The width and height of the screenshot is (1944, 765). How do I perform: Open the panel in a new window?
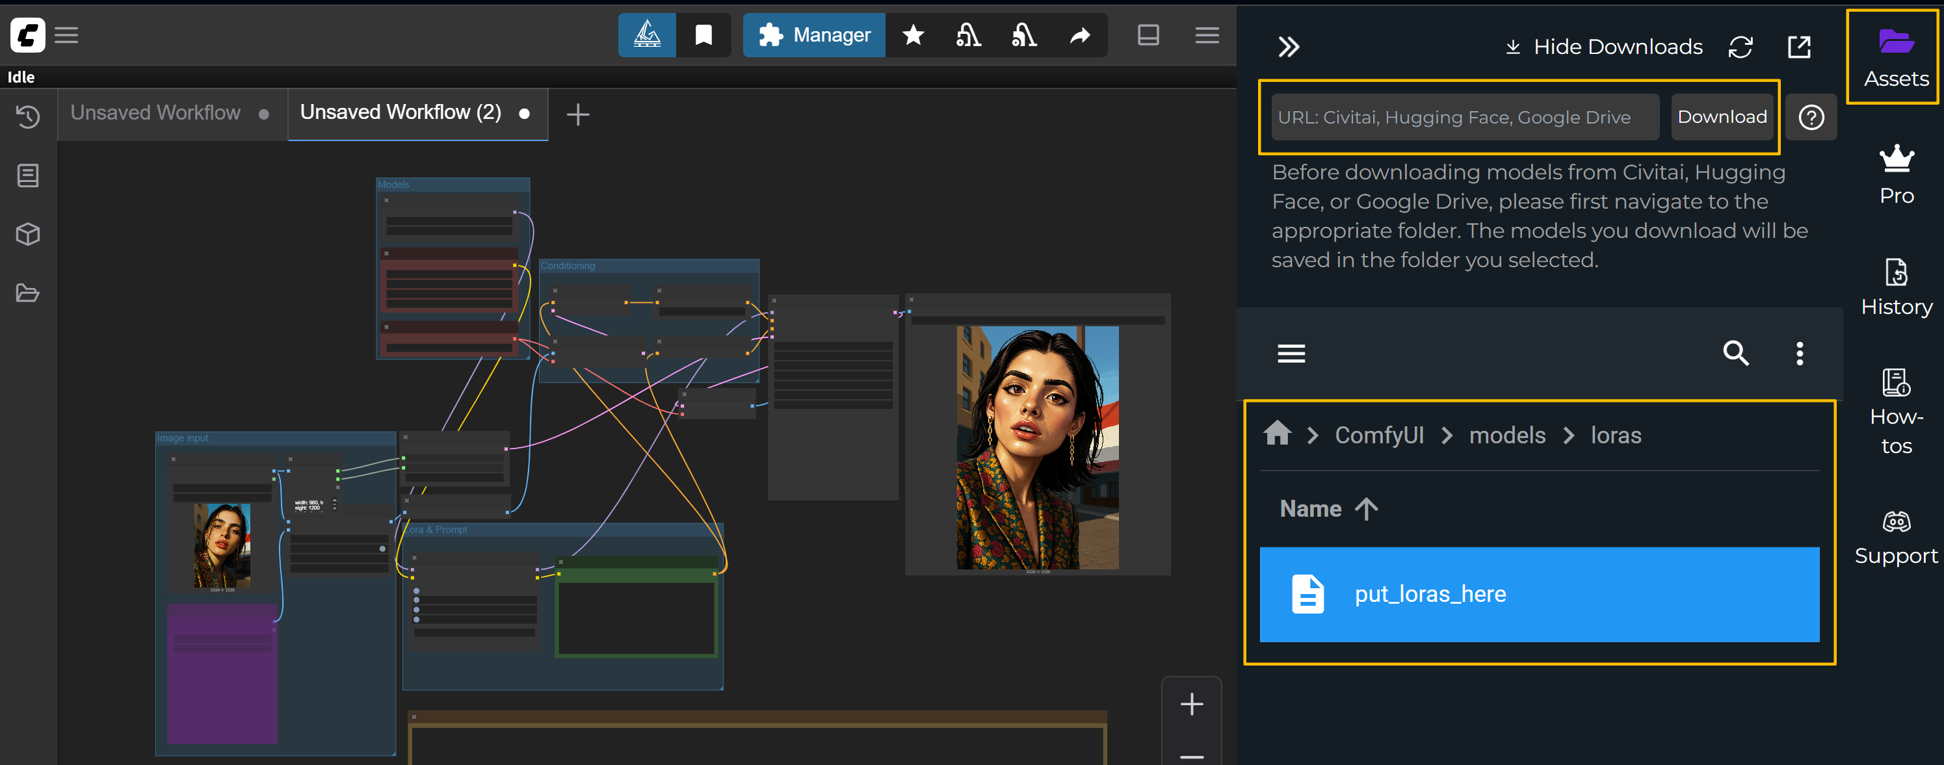(1799, 47)
